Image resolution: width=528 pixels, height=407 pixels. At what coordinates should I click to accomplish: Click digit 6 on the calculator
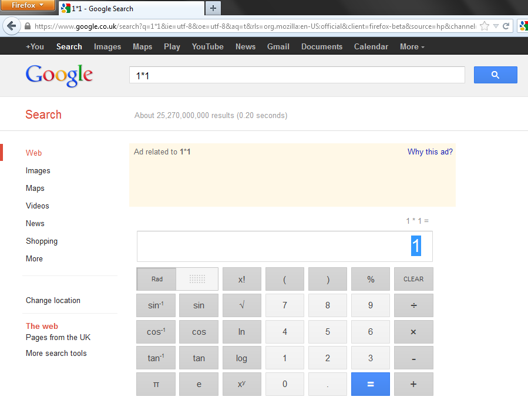[x=371, y=332]
